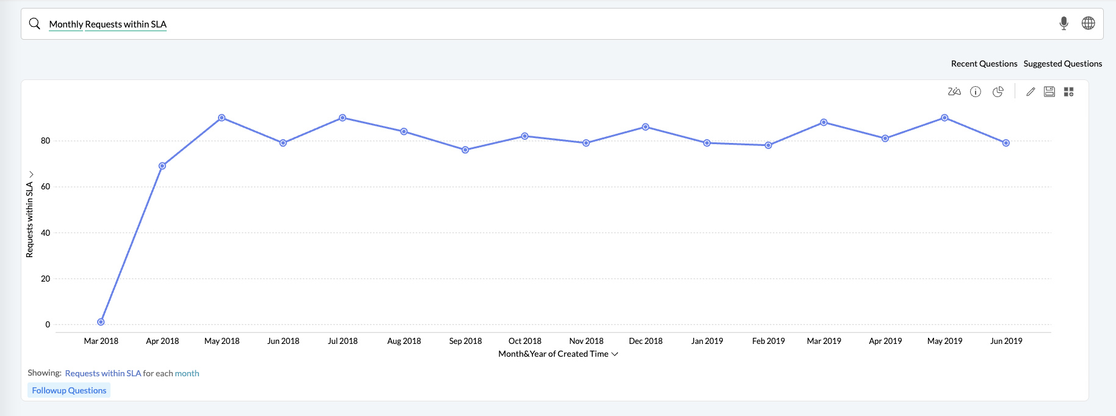Screen dimensions: 1116x416
Task: Select the Jun 2019 data point
Action: pos(1006,143)
